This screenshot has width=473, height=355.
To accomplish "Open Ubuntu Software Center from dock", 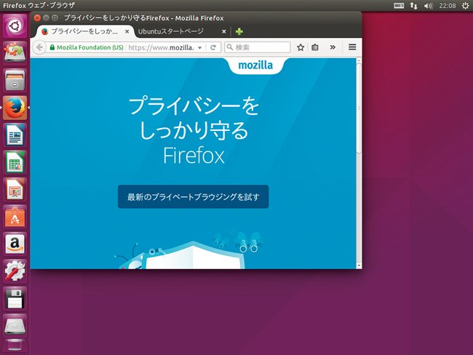I will (x=15, y=217).
